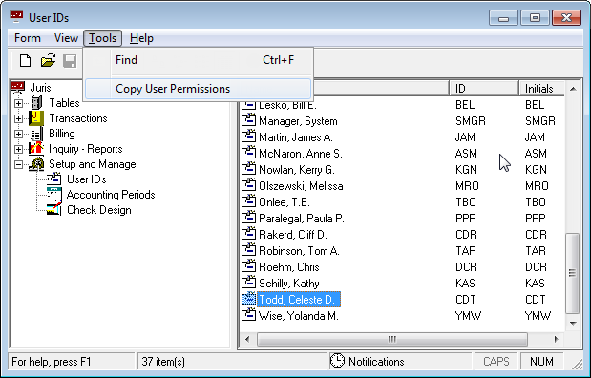Click the SMGR ID cell
591x378 pixels.
tap(471, 121)
